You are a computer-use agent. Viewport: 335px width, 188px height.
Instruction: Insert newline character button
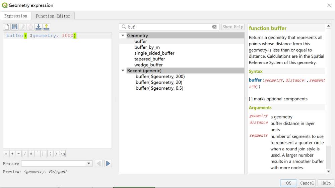tap(63, 154)
